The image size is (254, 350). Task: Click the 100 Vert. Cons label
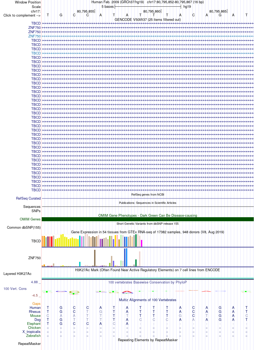pyautogui.click(x=15, y=289)
